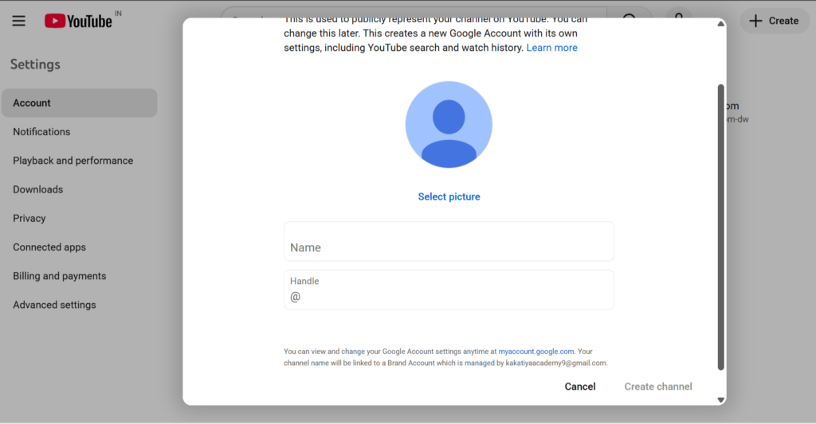Go to Playback and performance settings
This screenshot has width=816, height=424.
click(73, 161)
